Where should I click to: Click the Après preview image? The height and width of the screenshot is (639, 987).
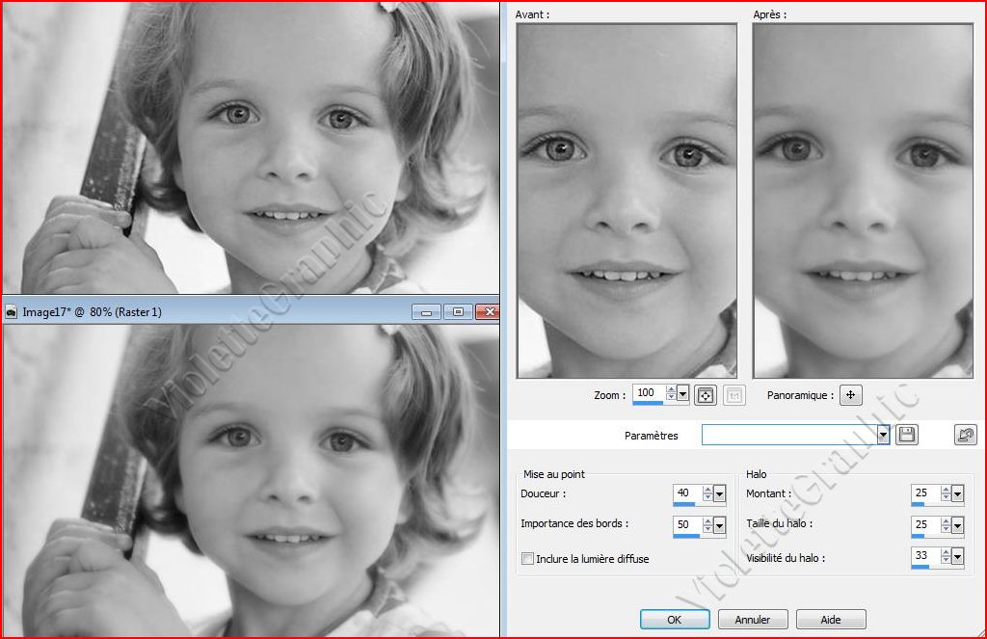pyautogui.click(x=863, y=200)
